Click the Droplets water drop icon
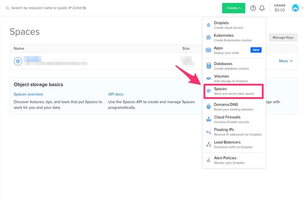 208,25
